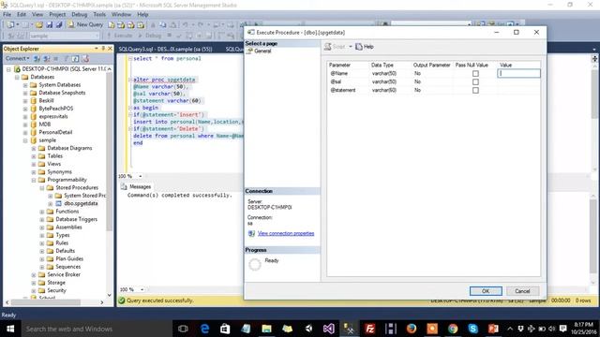Open FileZilla from the taskbar

[x=370, y=329]
